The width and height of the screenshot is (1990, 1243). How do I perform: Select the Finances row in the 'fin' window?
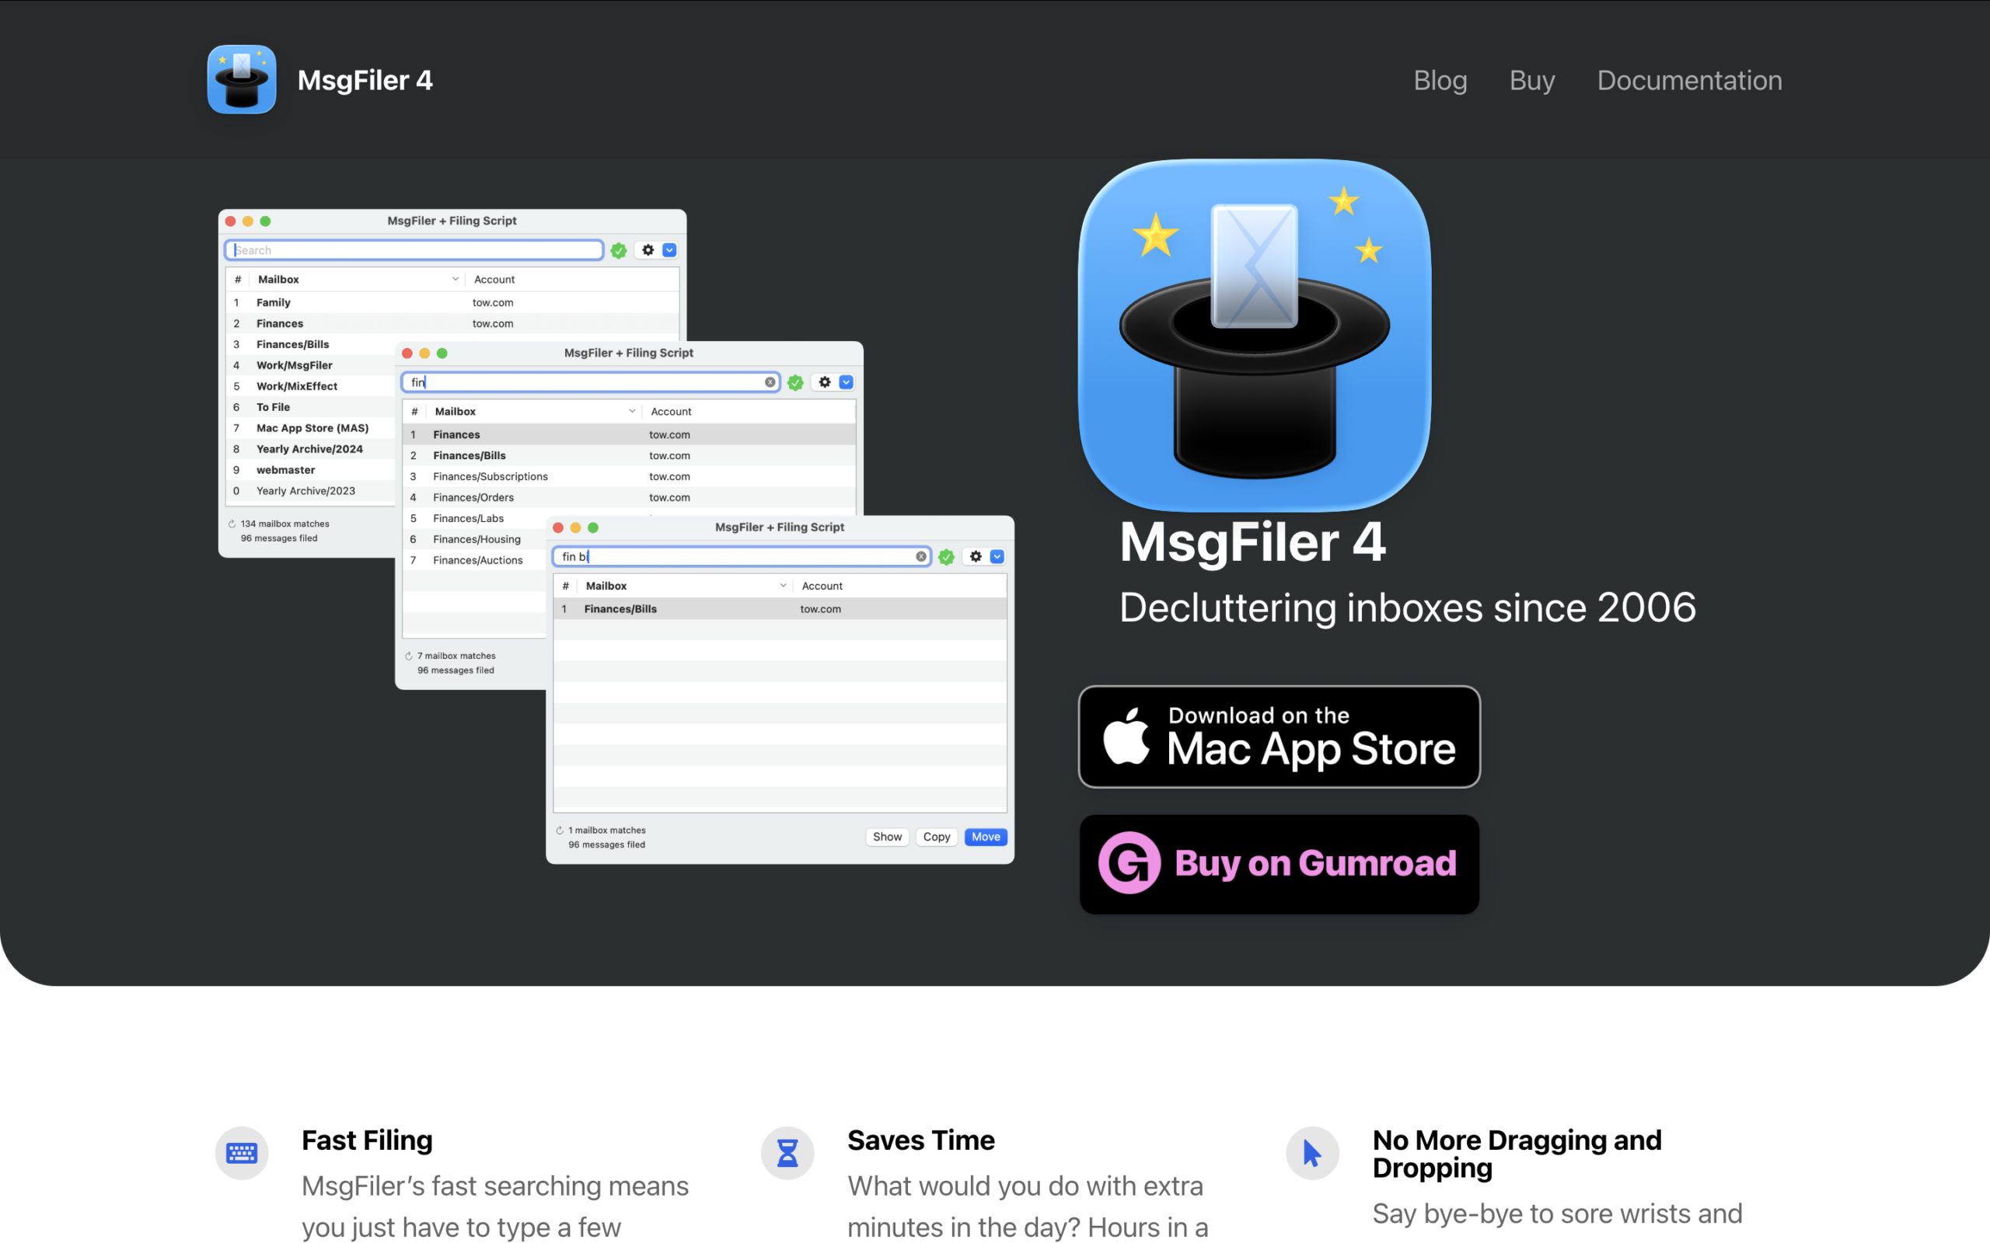[629, 435]
